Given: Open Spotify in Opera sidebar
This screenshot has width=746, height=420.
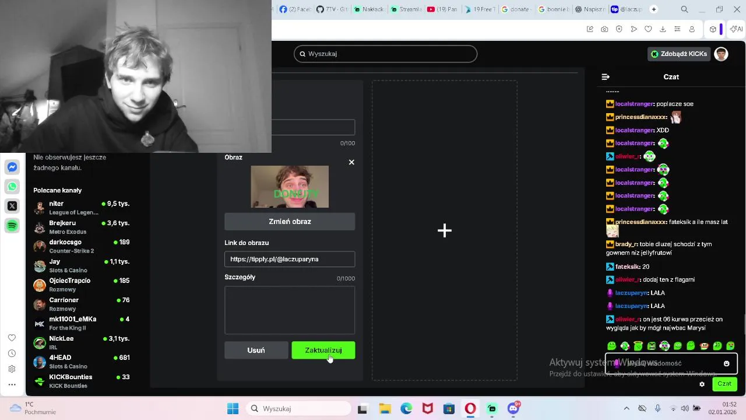Looking at the screenshot, I should coord(12,226).
